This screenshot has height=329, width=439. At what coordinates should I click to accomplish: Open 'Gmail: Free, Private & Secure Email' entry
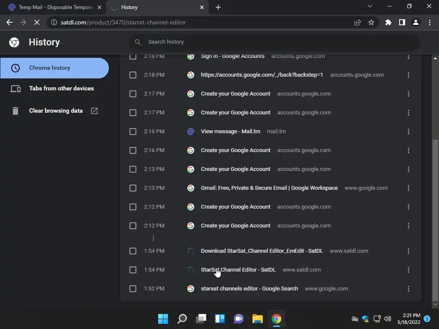[269, 188]
